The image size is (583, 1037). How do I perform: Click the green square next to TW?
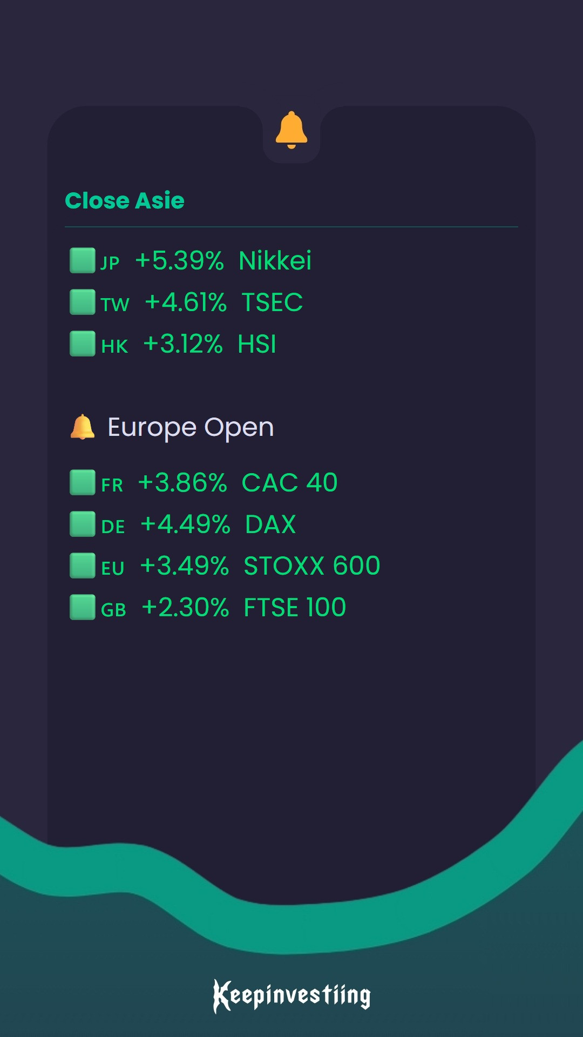tap(83, 302)
